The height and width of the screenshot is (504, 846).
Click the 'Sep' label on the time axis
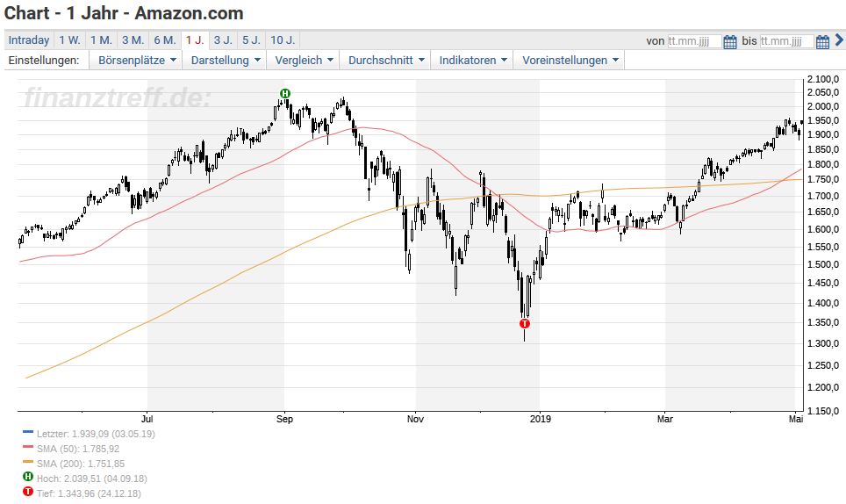click(284, 420)
